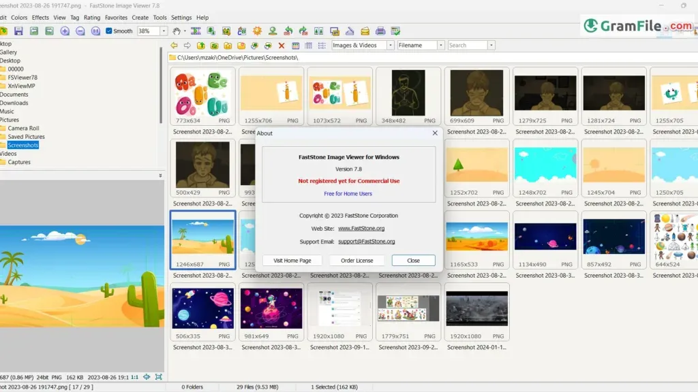Open the Settings icon at toolbar end
This screenshot has height=392, width=698.
pos(395,31)
